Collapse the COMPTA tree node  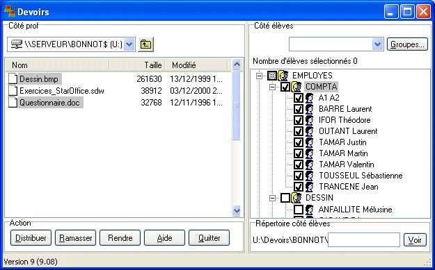272,87
